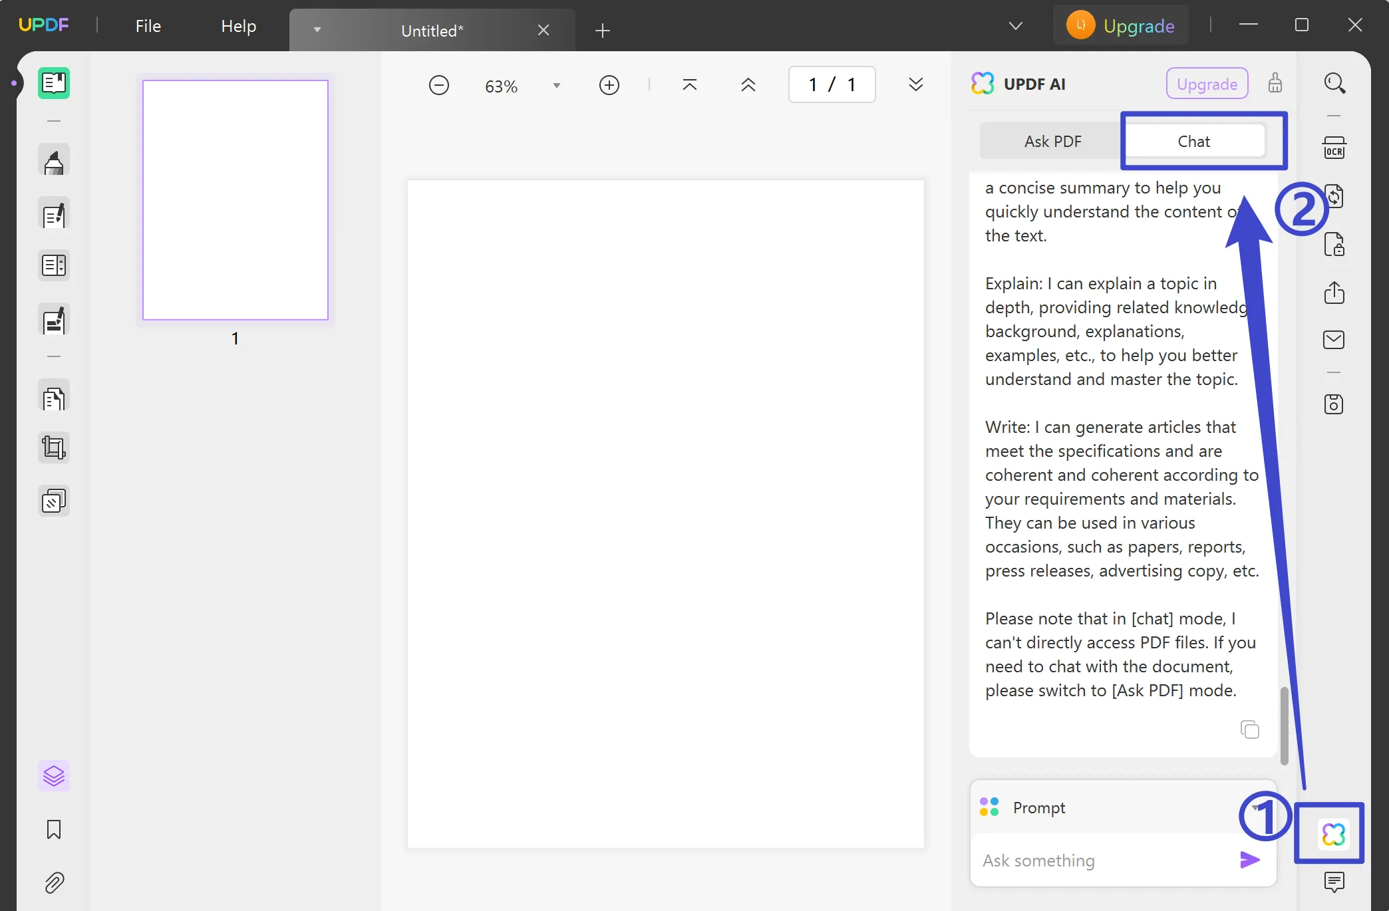Open the Edit PDF tool
Viewport: 1389px width, 911px height.
(54, 214)
